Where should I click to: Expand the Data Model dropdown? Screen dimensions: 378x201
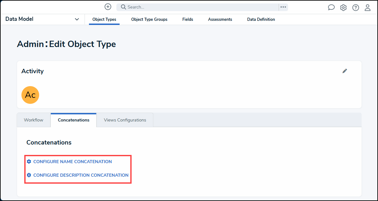coord(77,19)
